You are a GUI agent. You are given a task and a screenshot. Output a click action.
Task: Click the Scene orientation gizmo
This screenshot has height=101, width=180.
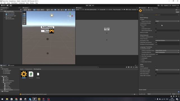[70, 16]
